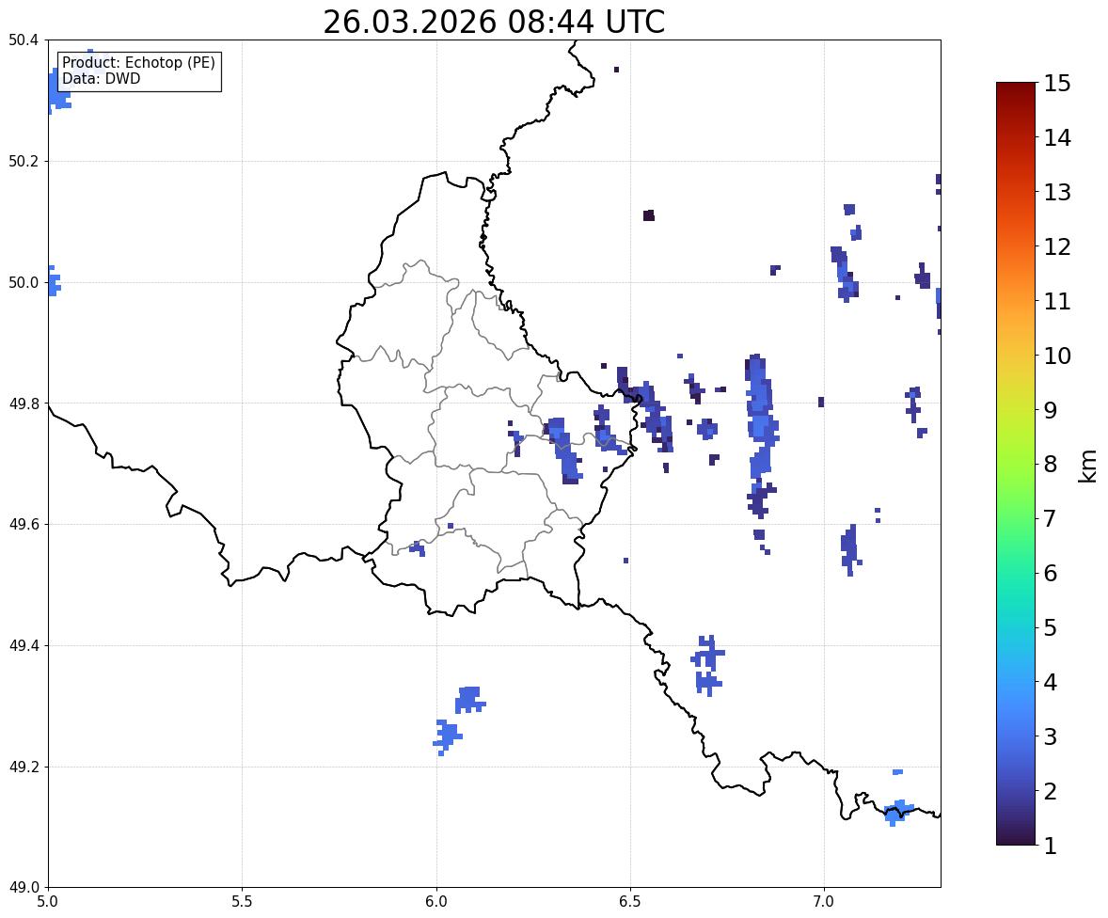Click colorbar tick label '14'
Image resolution: width=1108 pixels, height=918 pixels.
click(1057, 138)
